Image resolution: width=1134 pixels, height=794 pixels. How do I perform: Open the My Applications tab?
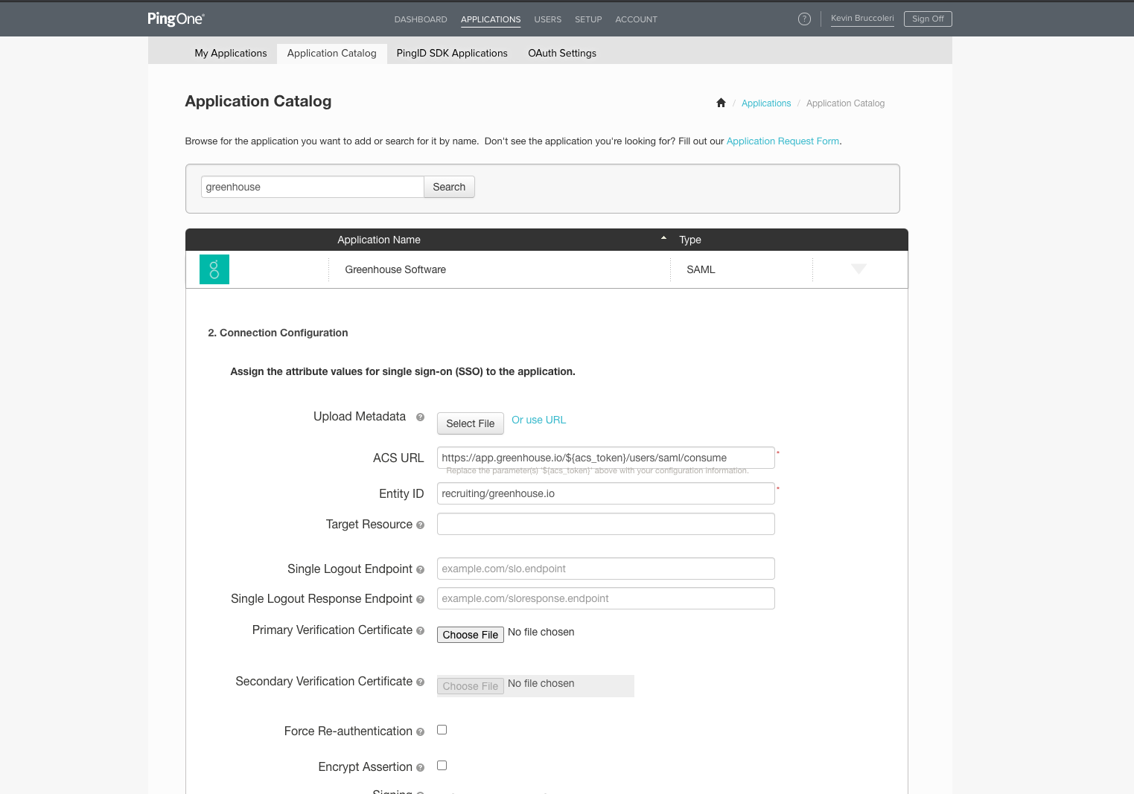[231, 54]
